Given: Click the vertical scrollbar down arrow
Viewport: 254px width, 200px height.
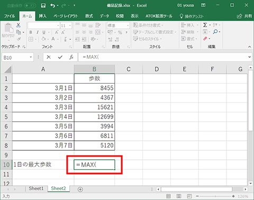Looking at the screenshot, I should tap(250, 184).
